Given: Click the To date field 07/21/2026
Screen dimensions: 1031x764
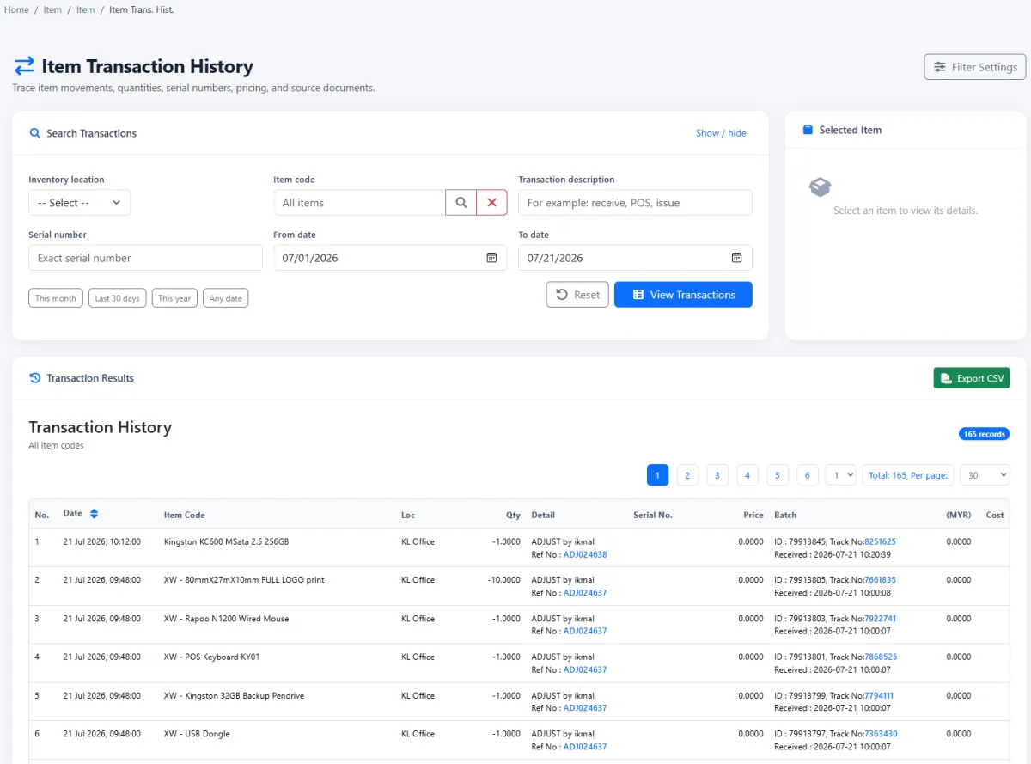Looking at the screenshot, I should [635, 258].
